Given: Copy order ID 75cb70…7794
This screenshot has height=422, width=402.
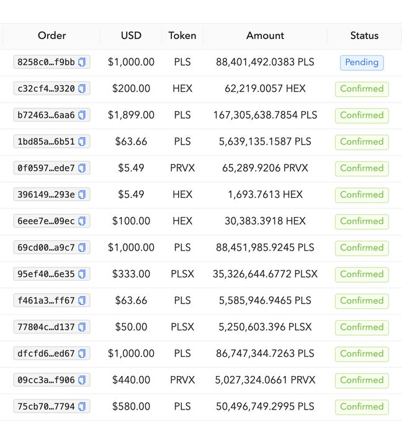Looking at the screenshot, I should click(82, 406).
